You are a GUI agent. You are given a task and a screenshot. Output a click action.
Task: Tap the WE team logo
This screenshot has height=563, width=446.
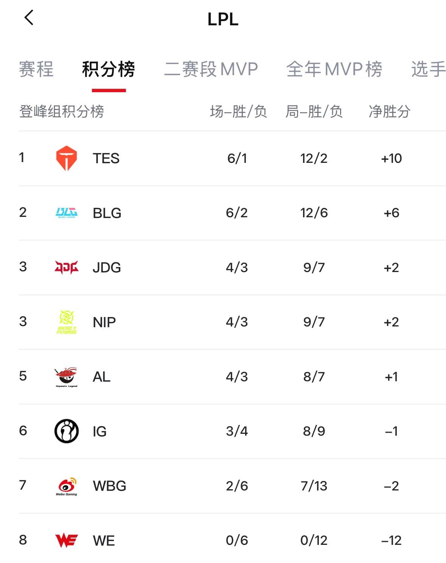pyautogui.click(x=67, y=540)
